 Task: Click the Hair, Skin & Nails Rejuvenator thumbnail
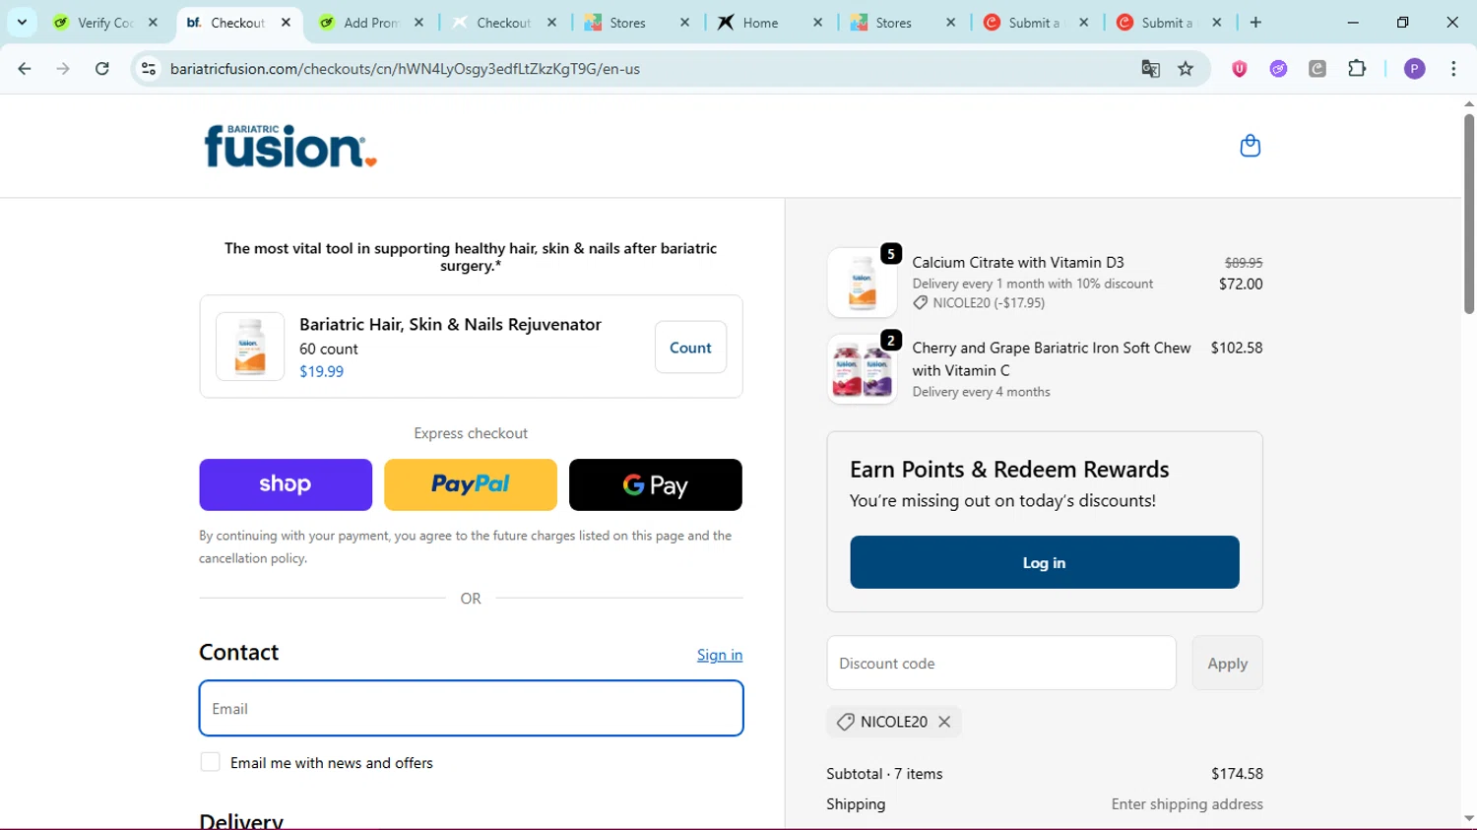pyautogui.click(x=250, y=347)
